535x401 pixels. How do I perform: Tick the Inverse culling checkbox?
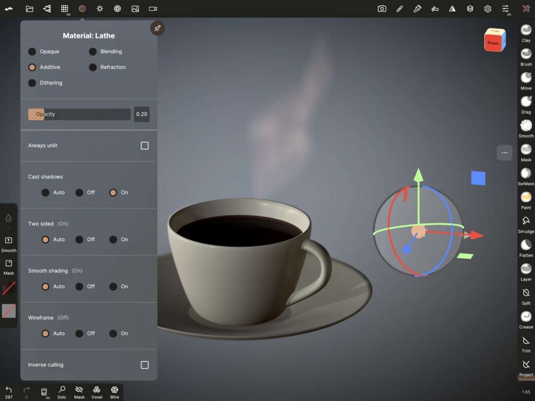click(x=145, y=365)
